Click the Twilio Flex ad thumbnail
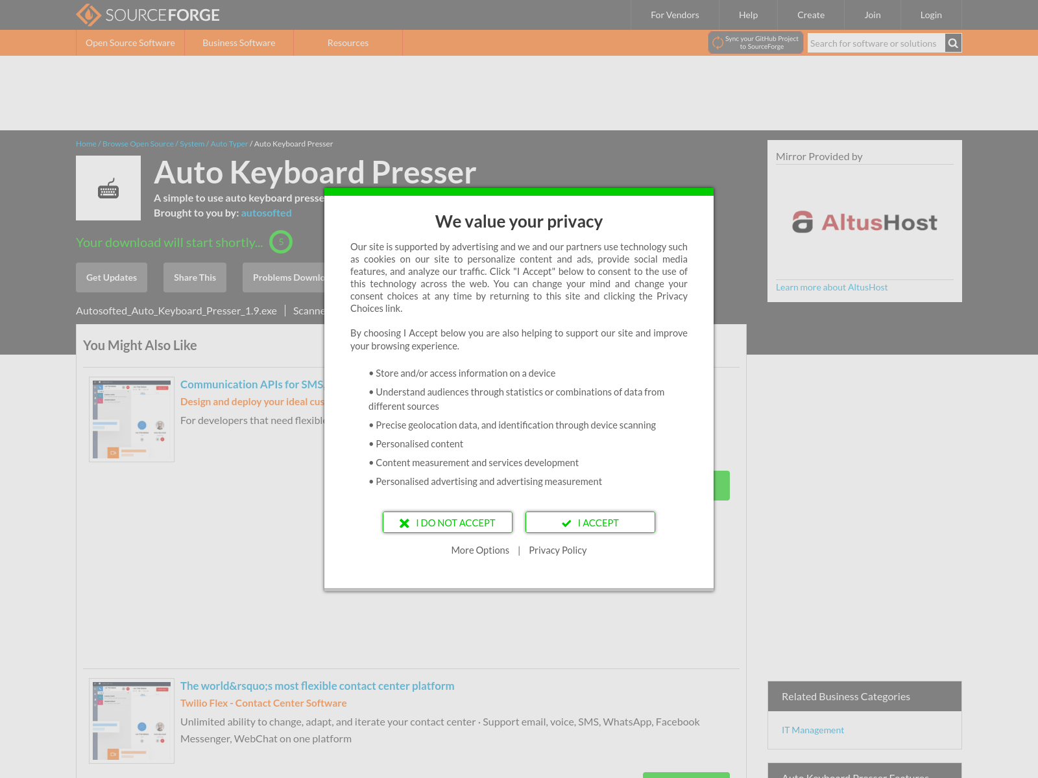The image size is (1038, 778). coord(132,721)
